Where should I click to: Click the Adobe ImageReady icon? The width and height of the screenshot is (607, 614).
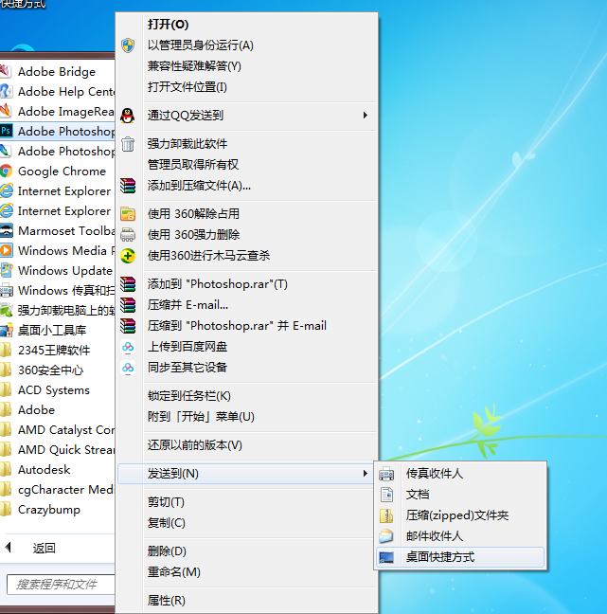[5, 111]
